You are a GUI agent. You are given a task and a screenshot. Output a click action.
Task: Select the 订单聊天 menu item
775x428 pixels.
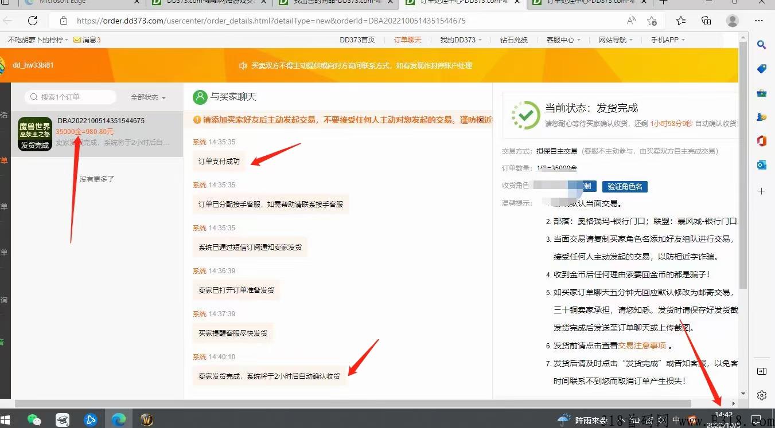tap(407, 40)
